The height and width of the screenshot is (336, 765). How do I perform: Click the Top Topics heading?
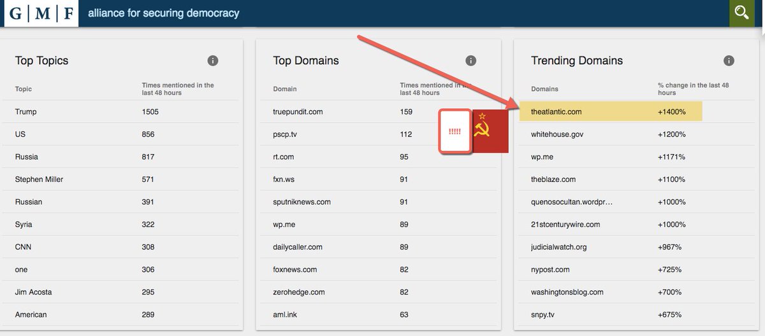tap(41, 60)
